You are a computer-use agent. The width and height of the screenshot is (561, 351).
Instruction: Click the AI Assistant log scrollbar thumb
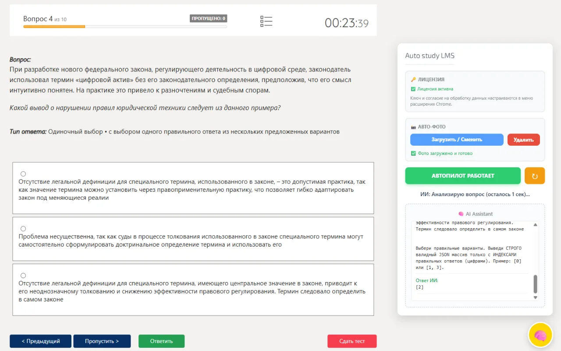(535, 284)
